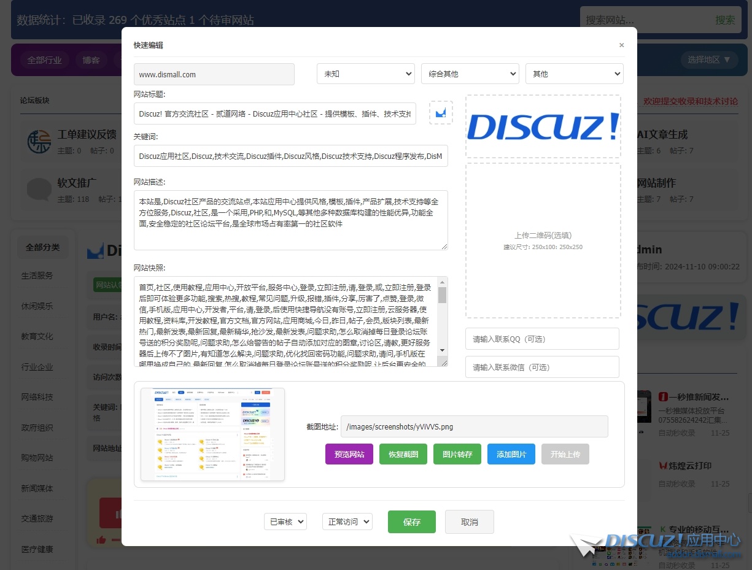Click the 图片转存 button
This screenshot has width=752, height=570.
point(457,455)
